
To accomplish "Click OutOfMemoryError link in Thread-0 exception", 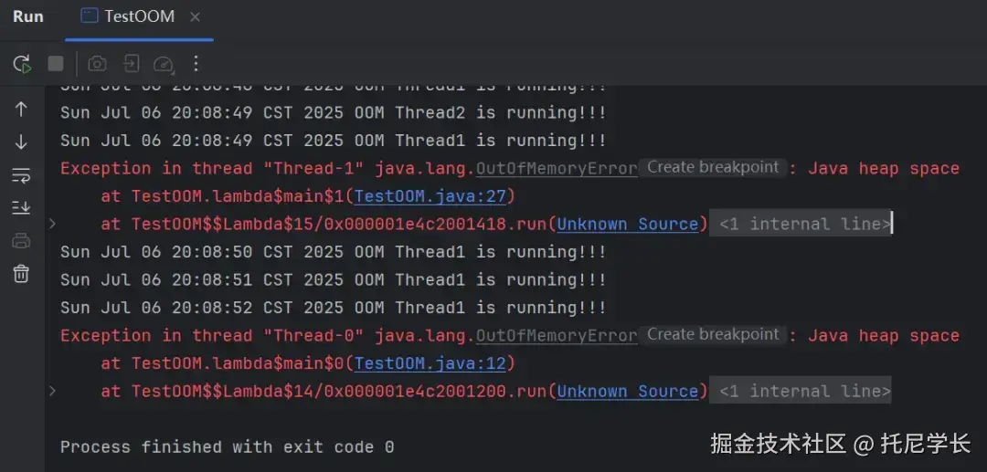I will click(x=556, y=336).
